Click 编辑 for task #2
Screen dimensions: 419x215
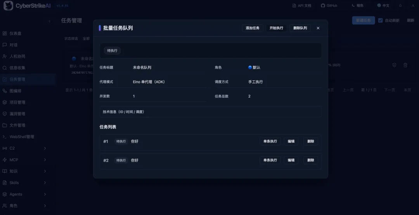coord(291,160)
